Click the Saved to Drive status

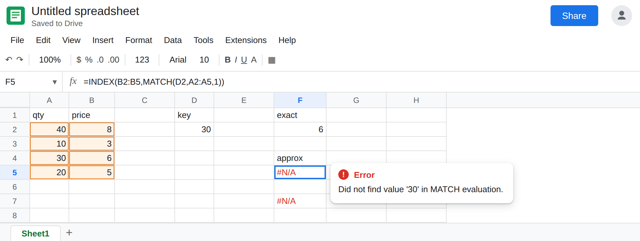57,23
